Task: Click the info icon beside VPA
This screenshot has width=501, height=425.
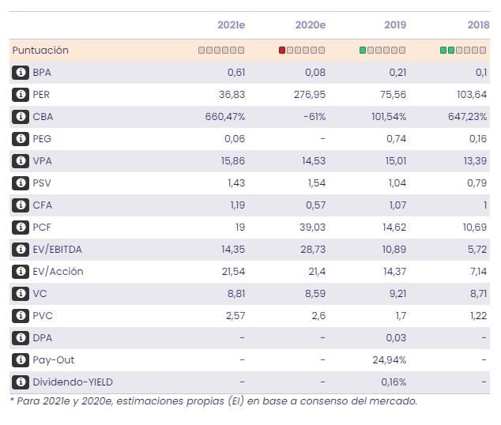Action: click(20, 161)
